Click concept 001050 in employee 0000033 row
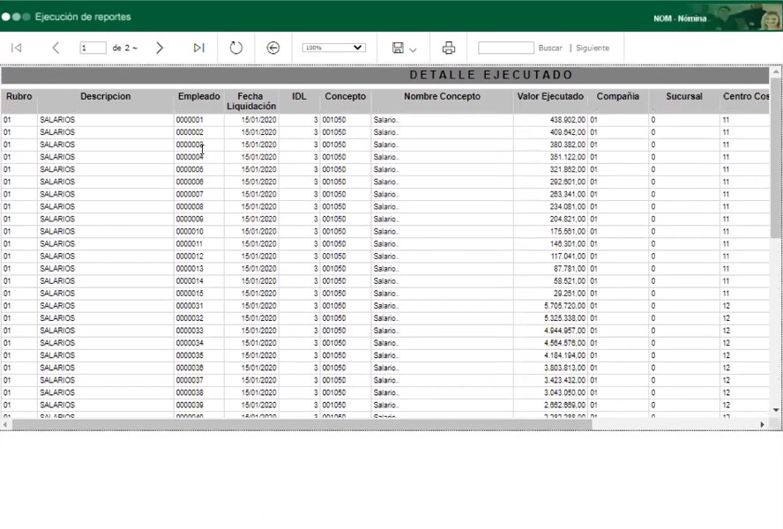 pos(334,331)
